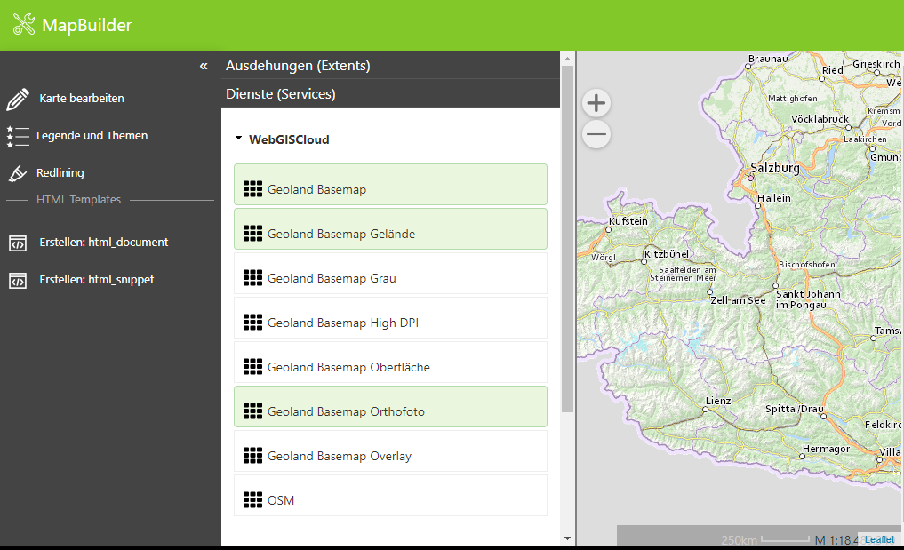Click the Kufstein label on the map

click(x=628, y=221)
